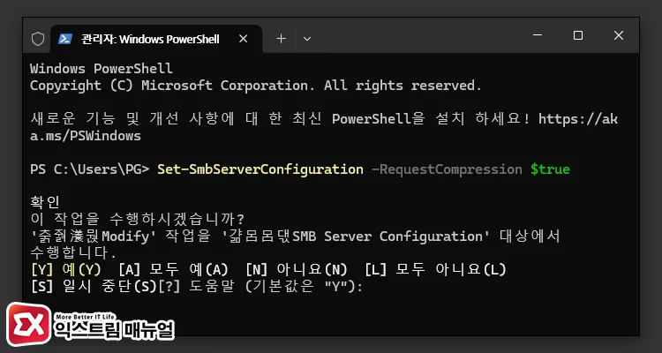Expand the new tab profile dropdown chevron
The image size is (662, 353).
pyautogui.click(x=307, y=39)
